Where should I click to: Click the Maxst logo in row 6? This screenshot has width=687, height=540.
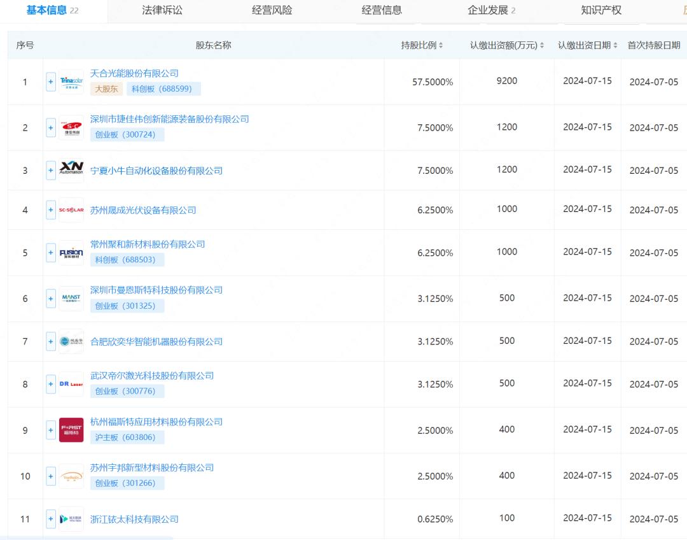[x=71, y=298]
